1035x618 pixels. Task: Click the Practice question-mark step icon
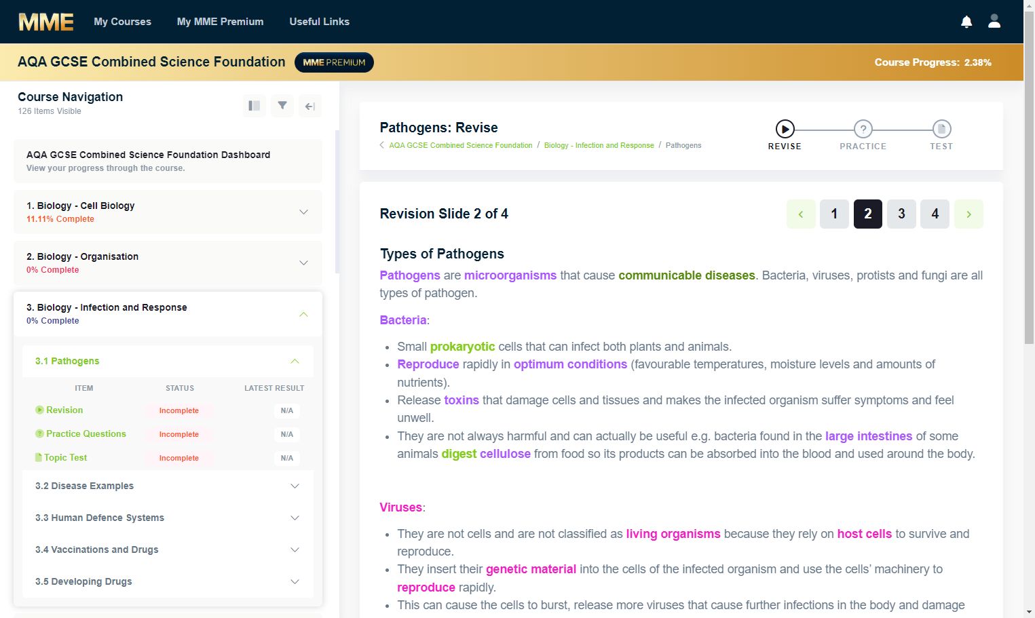point(863,129)
